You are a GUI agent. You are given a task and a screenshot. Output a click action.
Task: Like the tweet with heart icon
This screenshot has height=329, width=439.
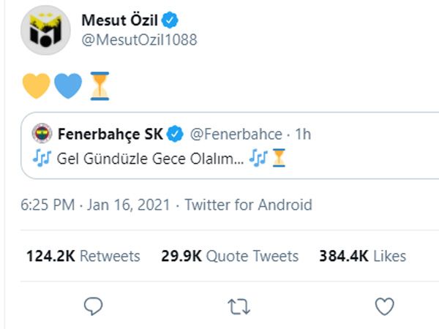(384, 306)
